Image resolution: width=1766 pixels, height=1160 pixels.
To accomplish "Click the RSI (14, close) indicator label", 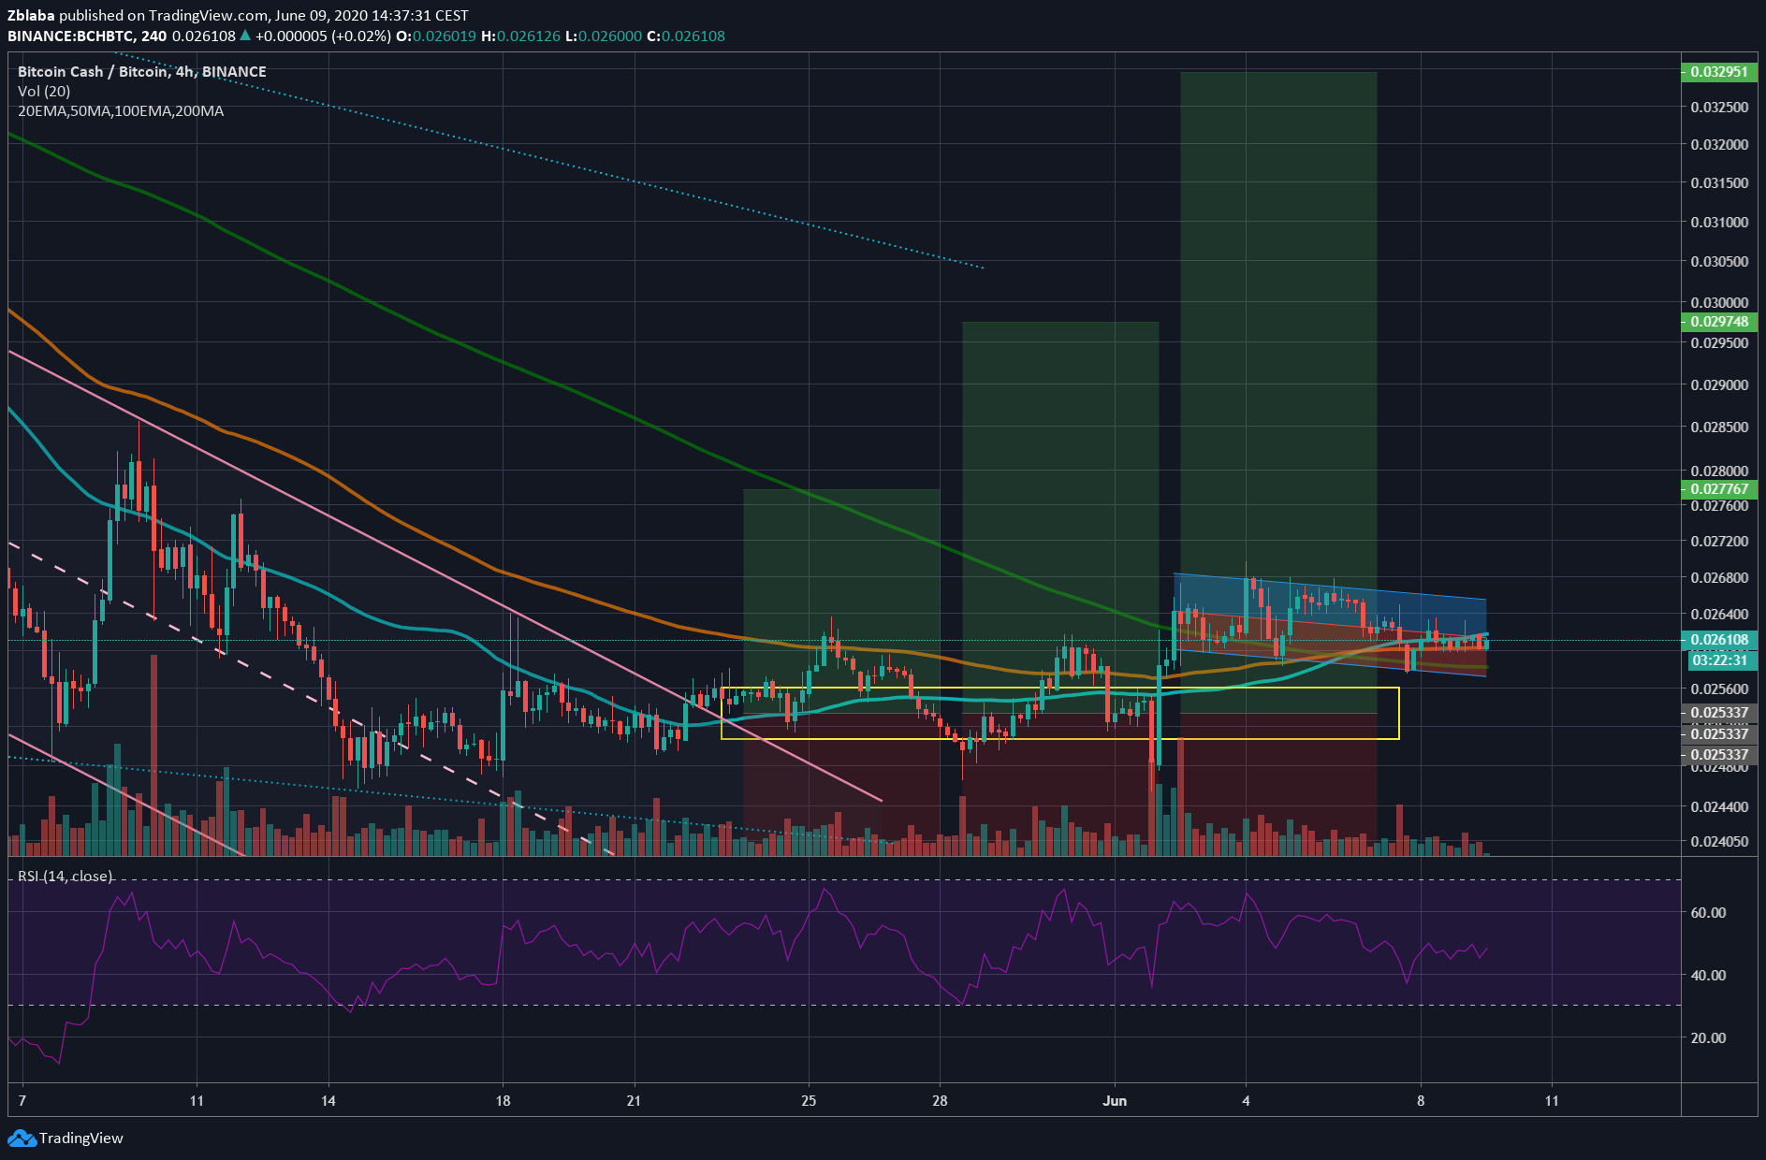I will 66,876.
